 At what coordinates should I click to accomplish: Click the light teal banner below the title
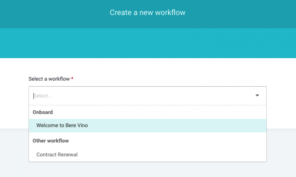click(148, 43)
